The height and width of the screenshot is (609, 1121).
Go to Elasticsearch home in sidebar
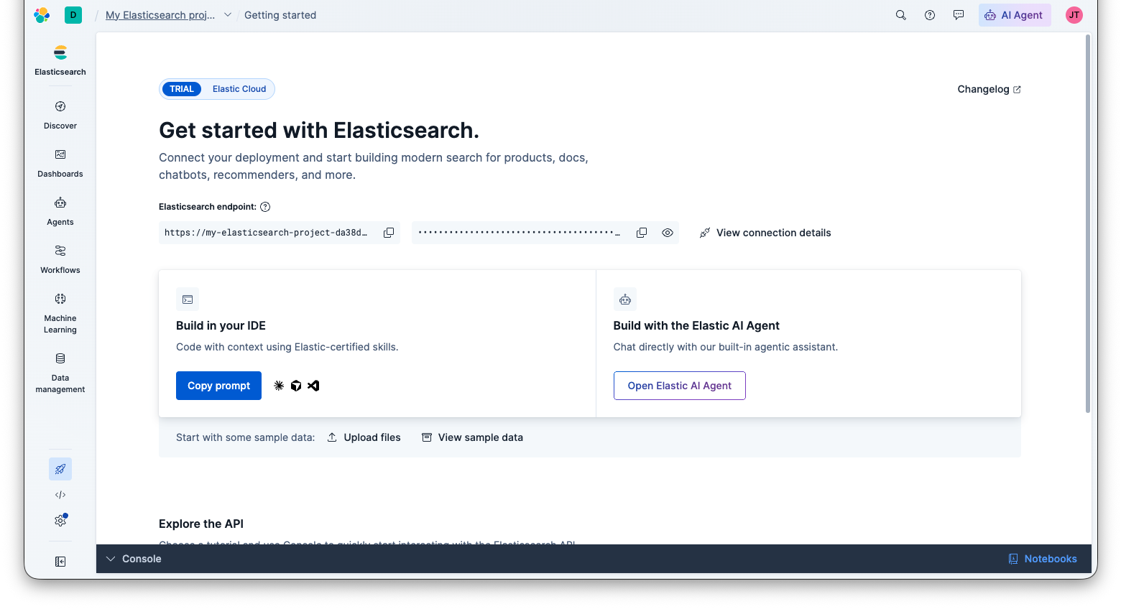60,60
